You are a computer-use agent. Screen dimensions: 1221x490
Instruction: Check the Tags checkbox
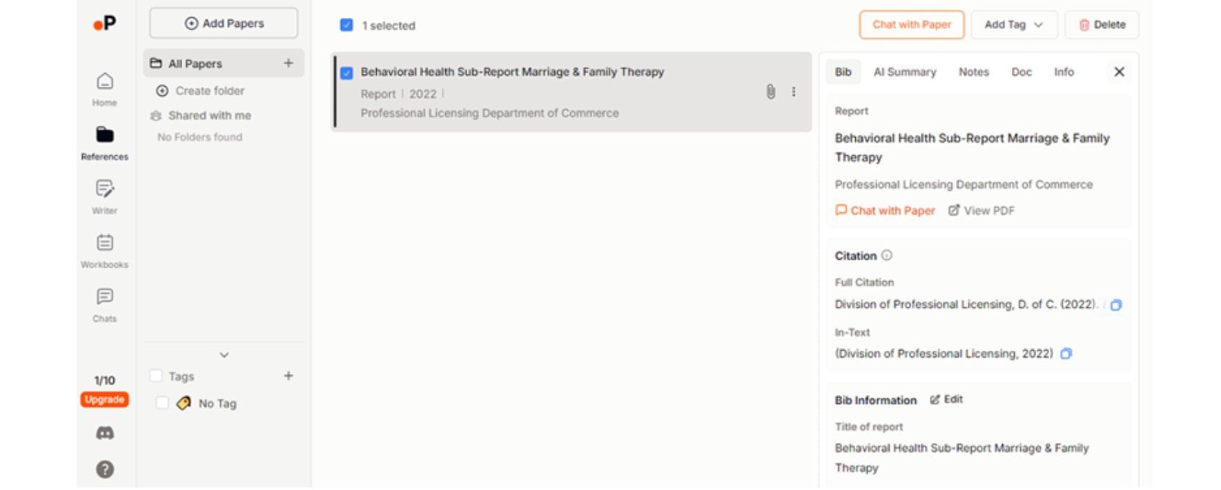click(x=156, y=376)
